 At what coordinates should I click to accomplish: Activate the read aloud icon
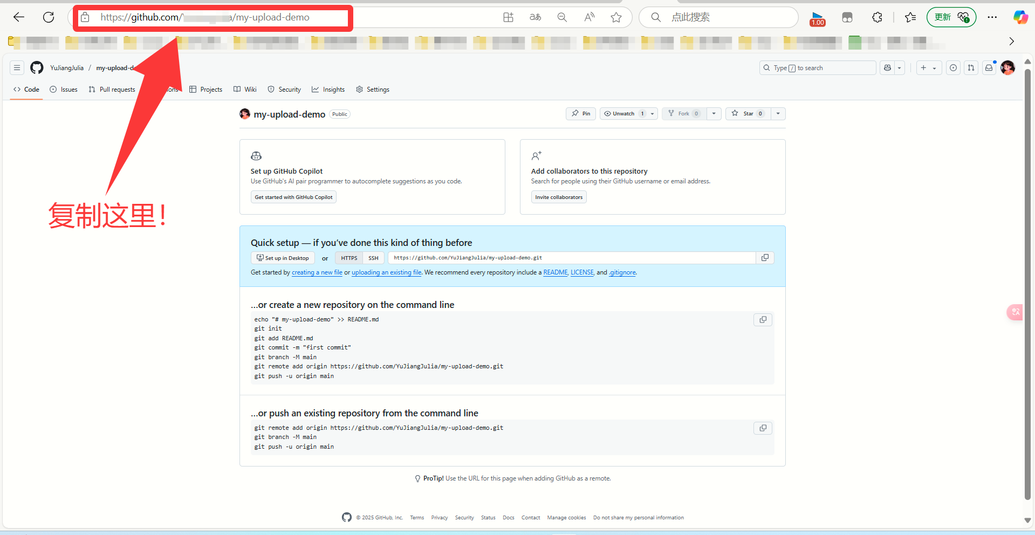590,17
